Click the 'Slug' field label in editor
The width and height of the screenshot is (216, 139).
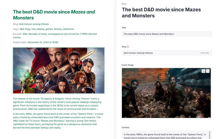point(124,47)
